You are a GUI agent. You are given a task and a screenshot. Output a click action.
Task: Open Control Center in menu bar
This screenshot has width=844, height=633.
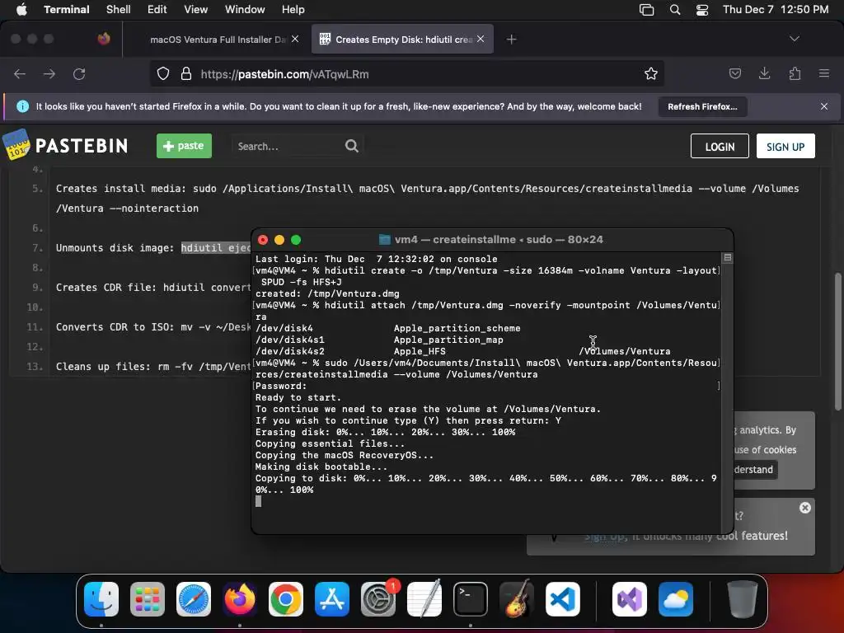(702, 10)
